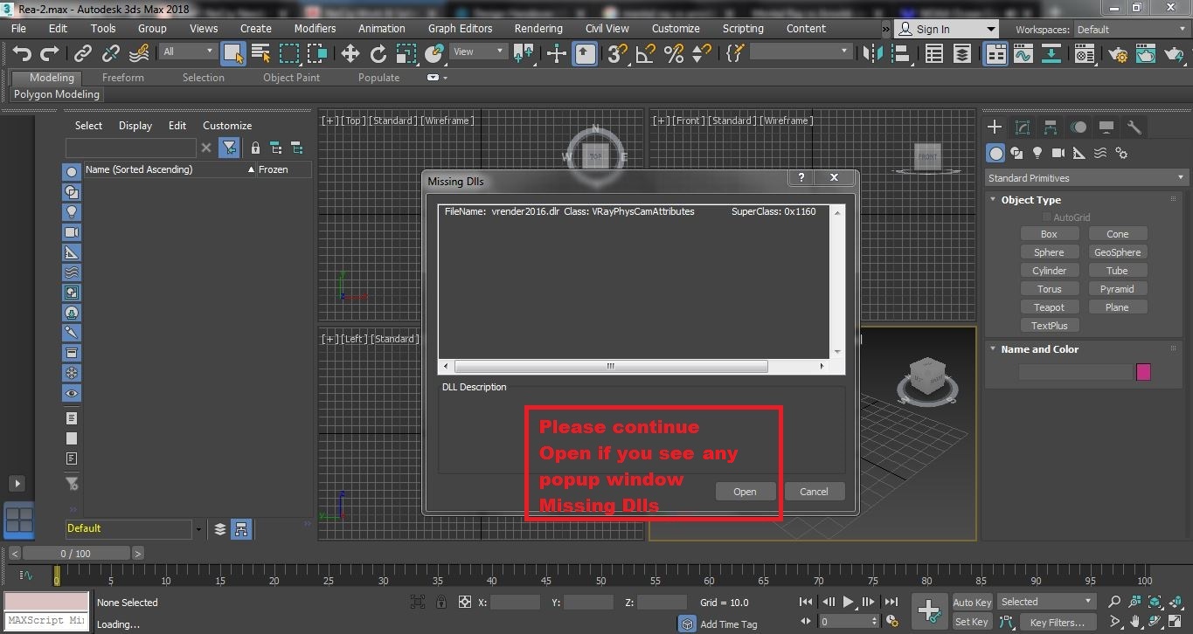Open the Modify tab in the command panel
Viewport: 1193px width, 634px height.
click(1022, 127)
